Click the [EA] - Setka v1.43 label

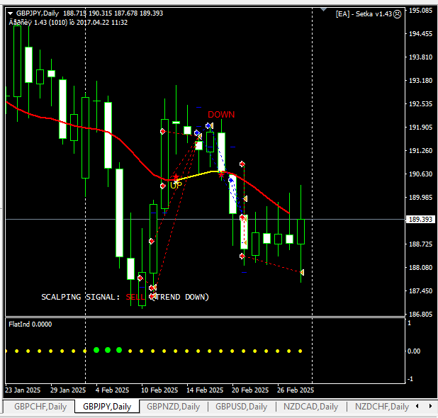364,14
